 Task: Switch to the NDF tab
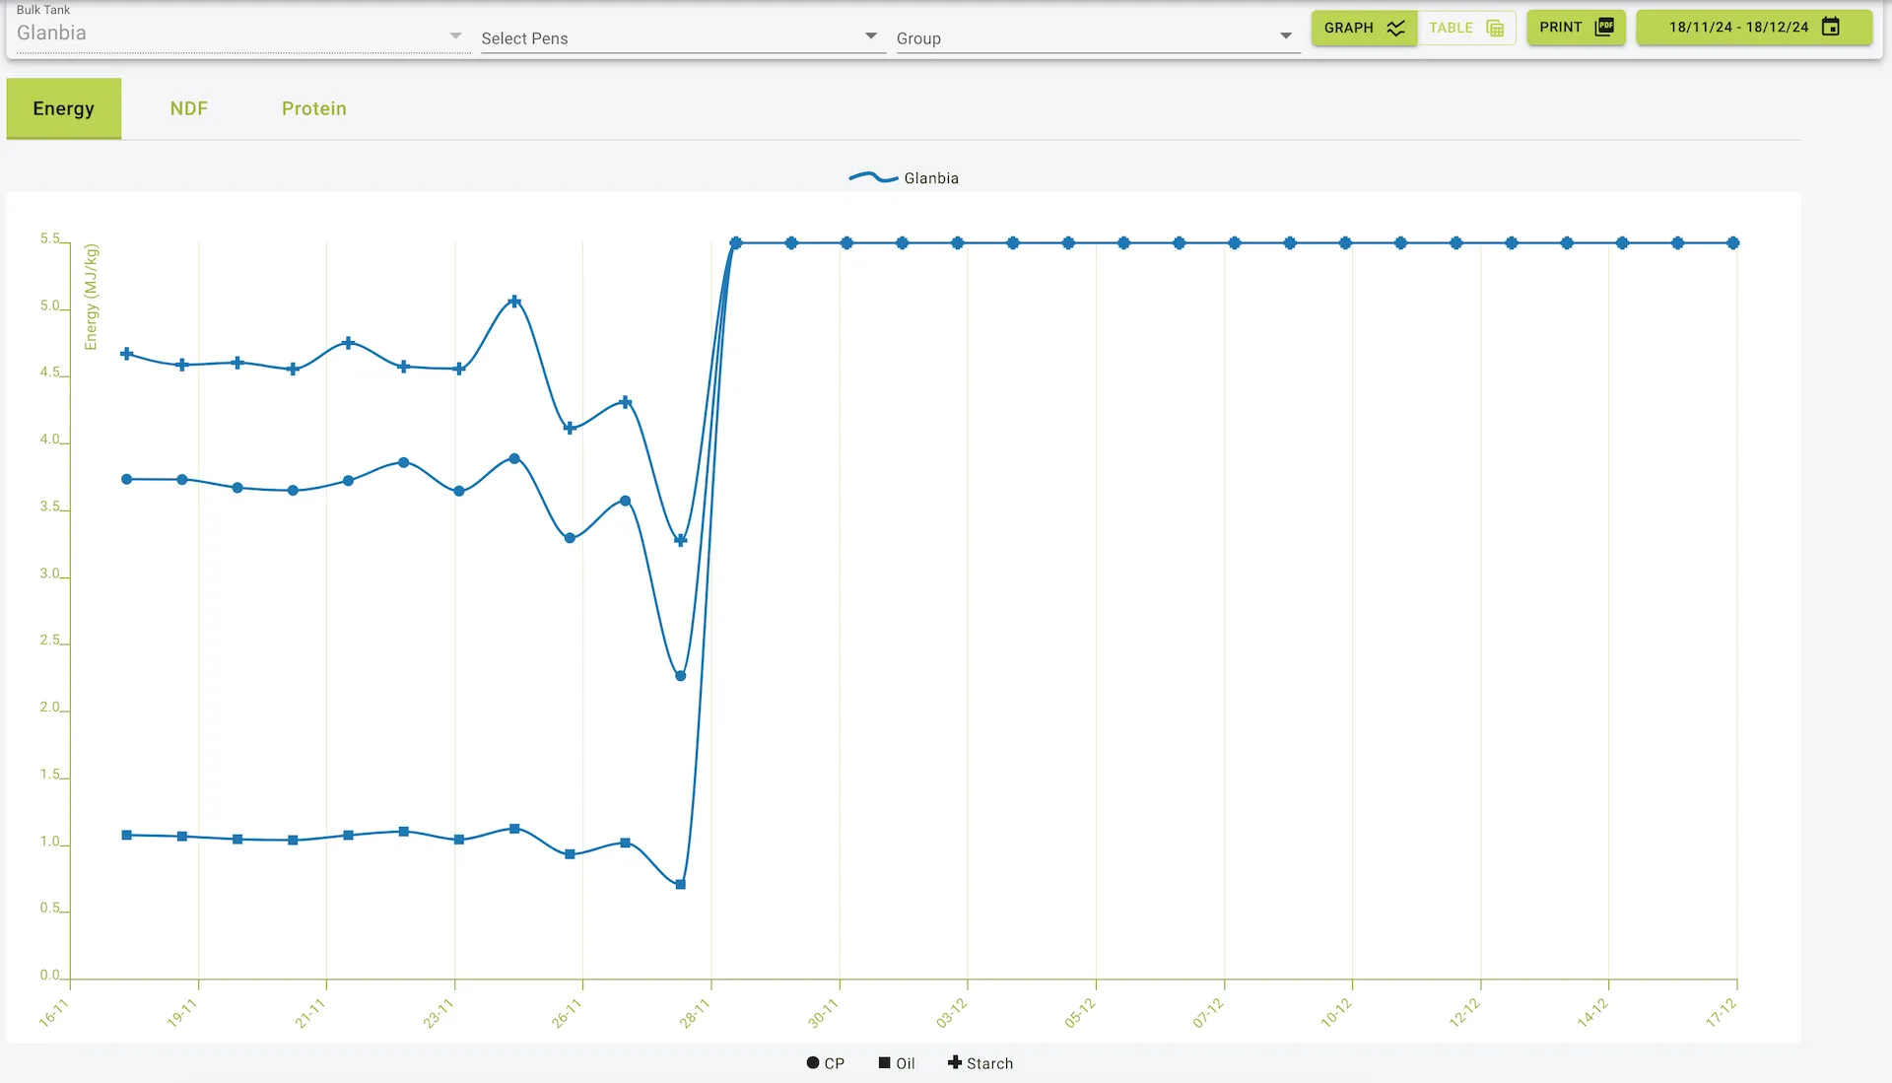point(188,108)
